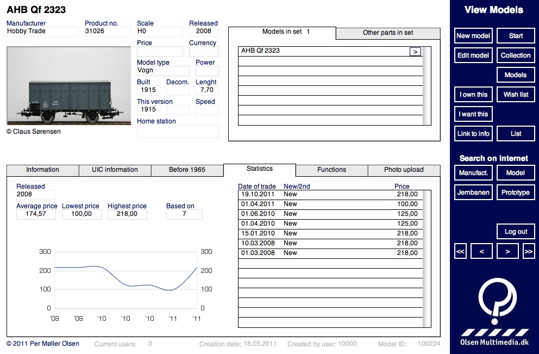Go to the next model record
The height and width of the screenshot is (354, 539).
coord(507,251)
